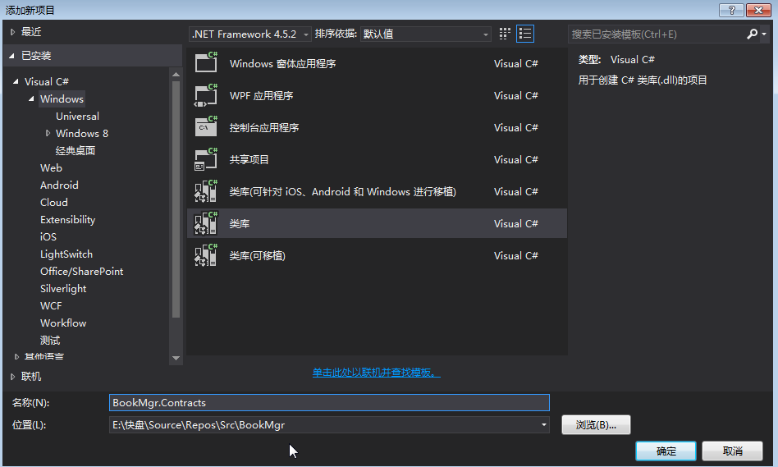The image size is (778, 467).
Task: Open the search options dropdown arrow
Action: 764,34
